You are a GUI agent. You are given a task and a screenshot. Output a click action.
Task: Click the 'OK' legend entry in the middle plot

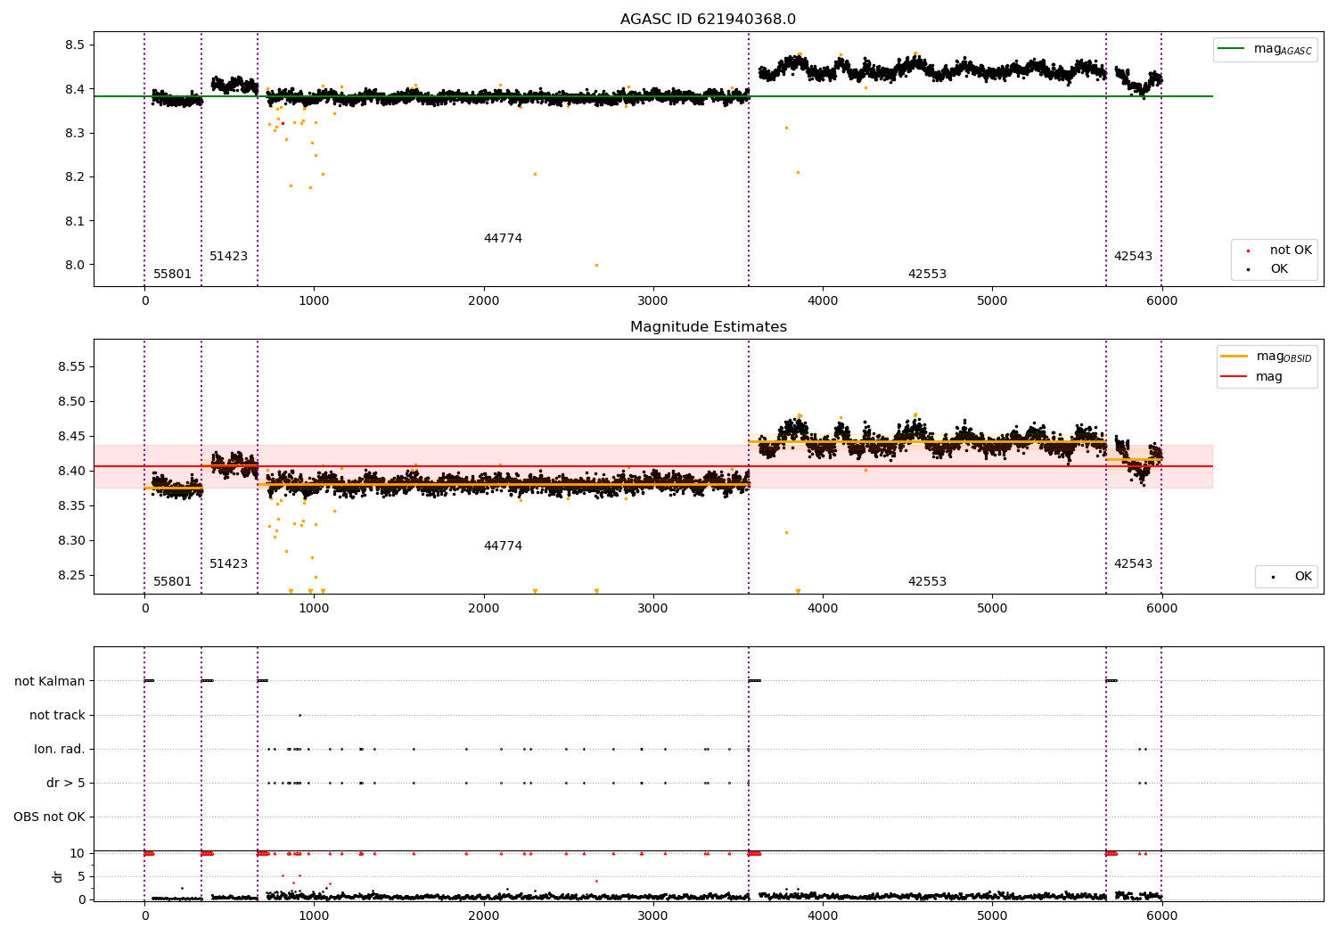[x=1303, y=577]
